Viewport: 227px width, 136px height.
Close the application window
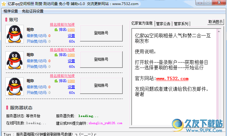(x=219, y=3)
